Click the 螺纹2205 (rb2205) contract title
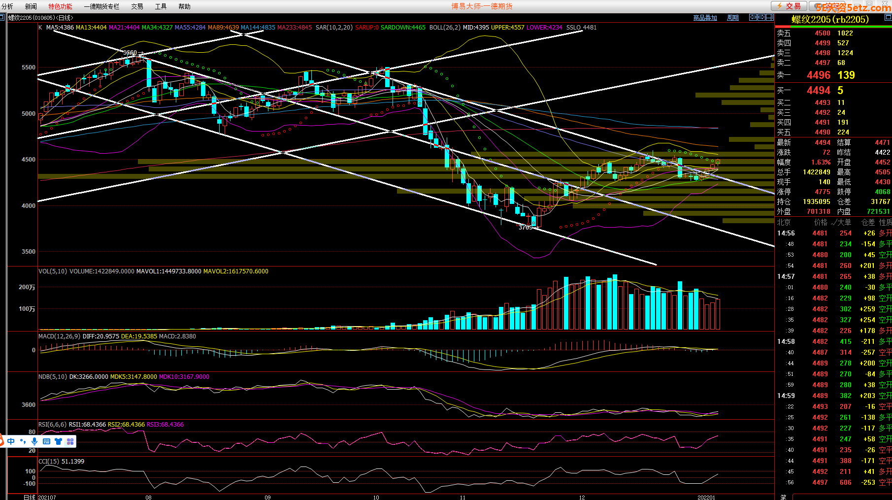892x500 pixels. pyautogui.click(x=830, y=19)
